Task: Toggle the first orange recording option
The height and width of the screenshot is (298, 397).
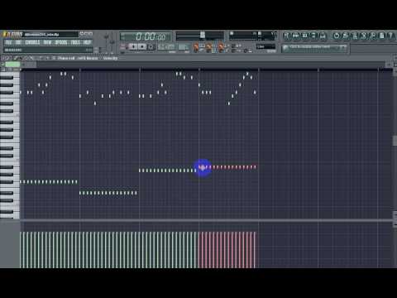Action: coord(196,48)
